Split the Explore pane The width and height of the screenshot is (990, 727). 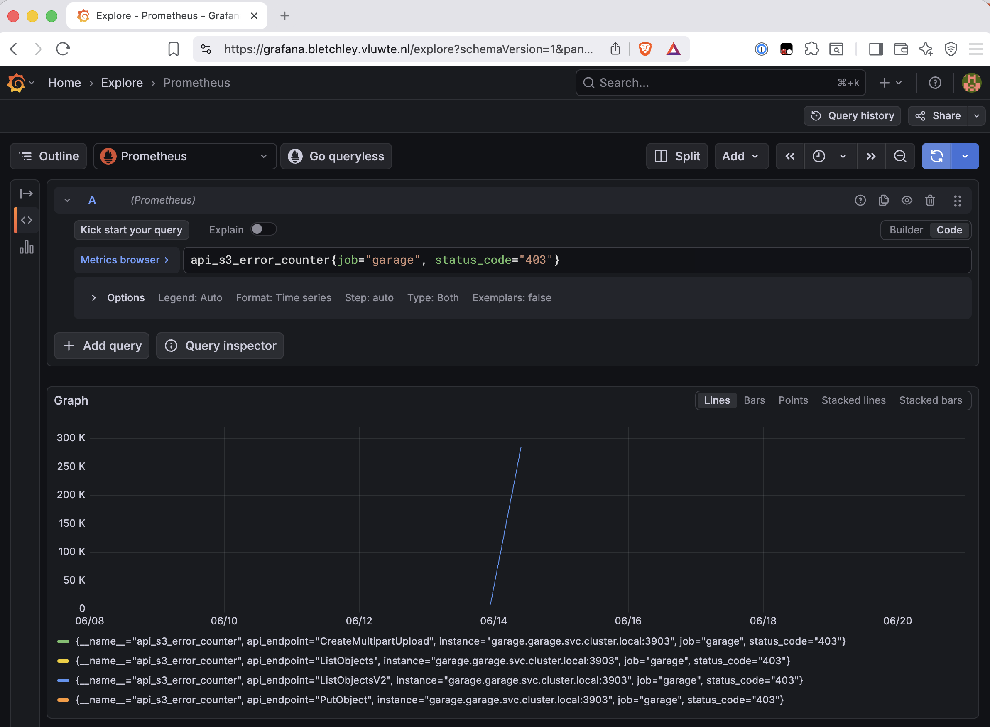[677, 156]
